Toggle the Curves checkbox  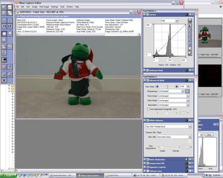point(147,14)
